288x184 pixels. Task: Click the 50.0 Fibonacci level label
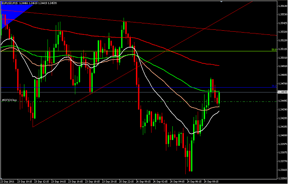274,50
